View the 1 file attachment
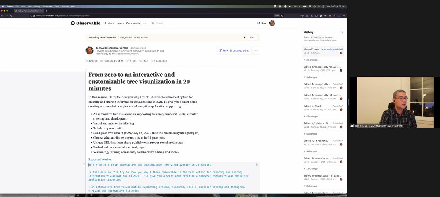The height and width of the screenshot is (197, 440). tap(144, 61)
